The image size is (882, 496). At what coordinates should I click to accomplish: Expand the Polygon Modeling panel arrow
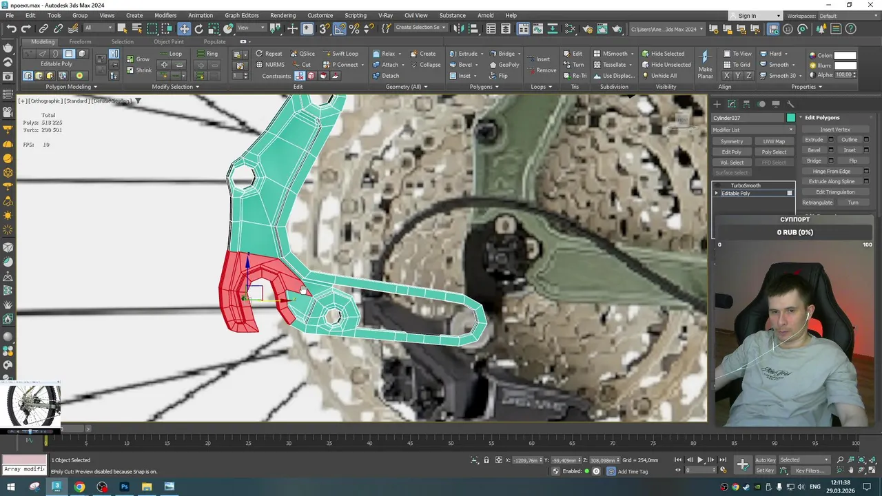pos(95,87)
